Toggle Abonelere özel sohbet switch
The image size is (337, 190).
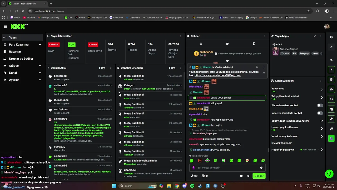click(x=320, y=105)
